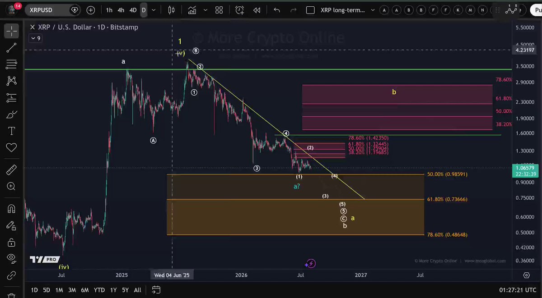The image size is (542, 298).
Task: Open the indicators favorites dropdown arrow
Action: [206, 10]
